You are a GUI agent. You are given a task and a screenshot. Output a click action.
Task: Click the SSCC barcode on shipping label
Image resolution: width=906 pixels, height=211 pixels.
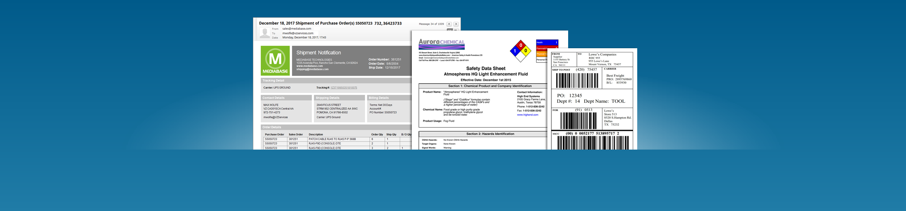pos(593,143)
